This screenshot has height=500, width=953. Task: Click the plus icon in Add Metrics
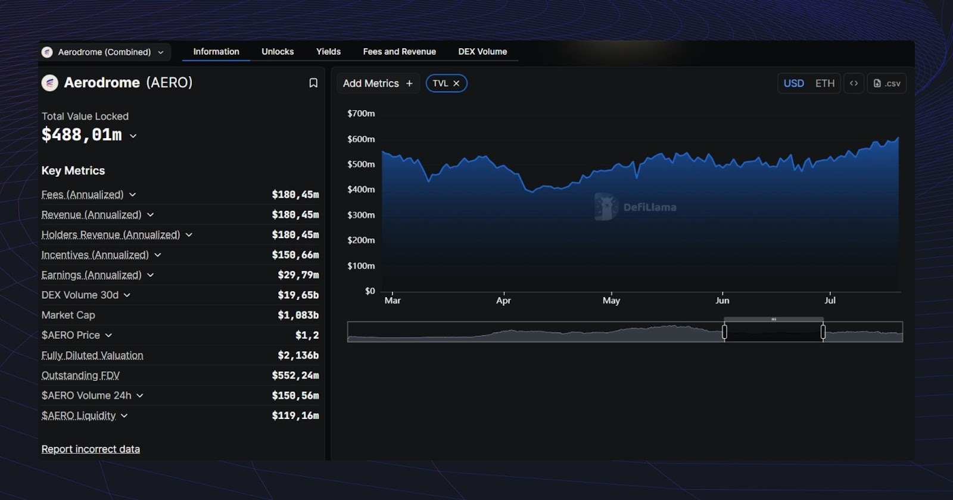(409, 83)
